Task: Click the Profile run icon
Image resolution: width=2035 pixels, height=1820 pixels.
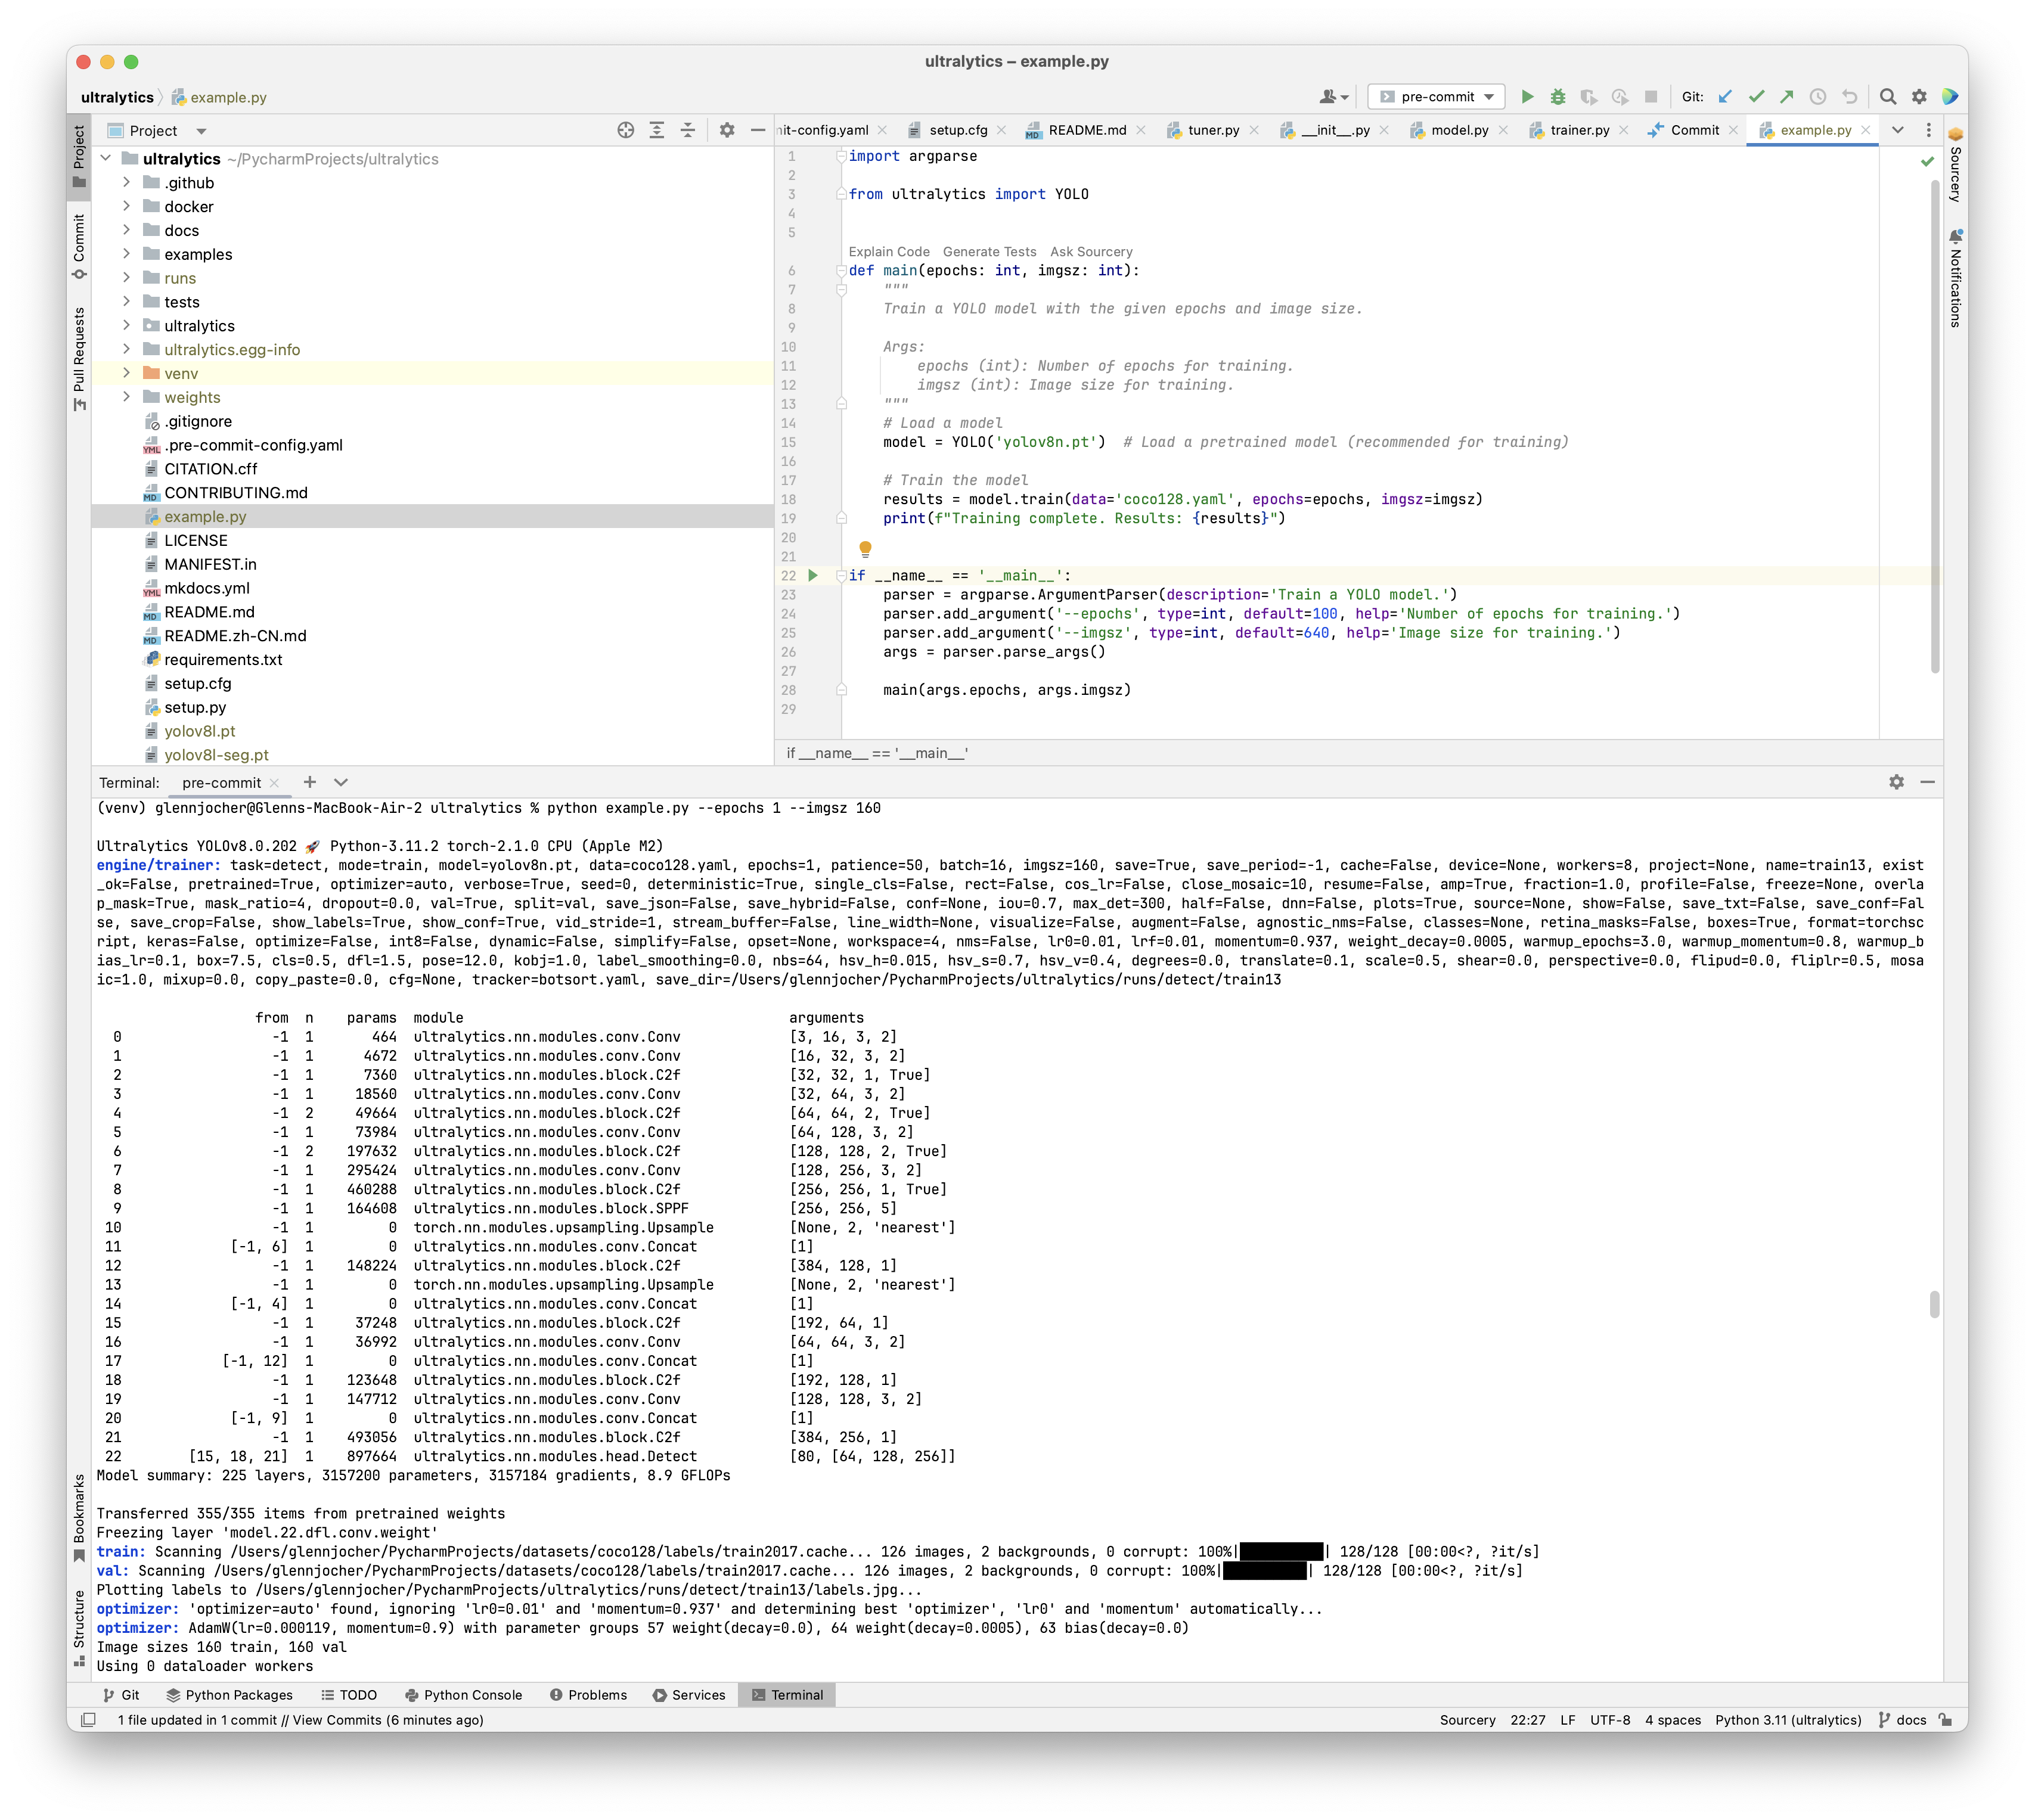Action: pyautogui.click(x=1619, y=97)
